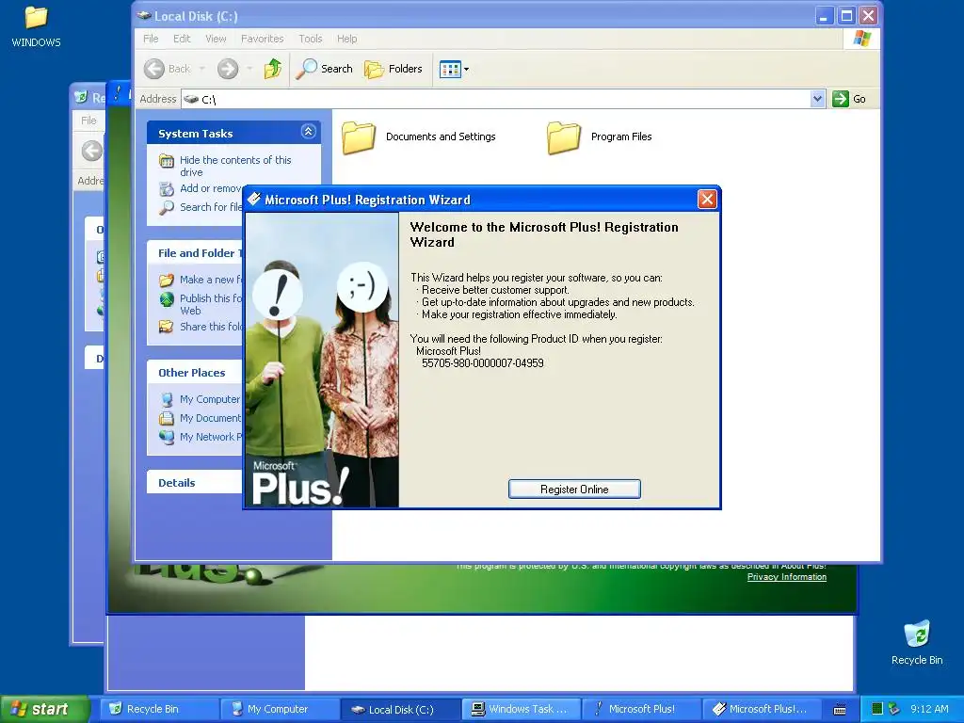Viewport: 964px width, 723px height.
Task: Open the Forward history dropdown arrow
Action: [249, 69]
